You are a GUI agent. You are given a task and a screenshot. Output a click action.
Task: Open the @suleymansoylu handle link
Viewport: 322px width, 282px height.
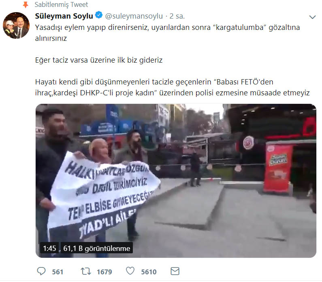134,16
